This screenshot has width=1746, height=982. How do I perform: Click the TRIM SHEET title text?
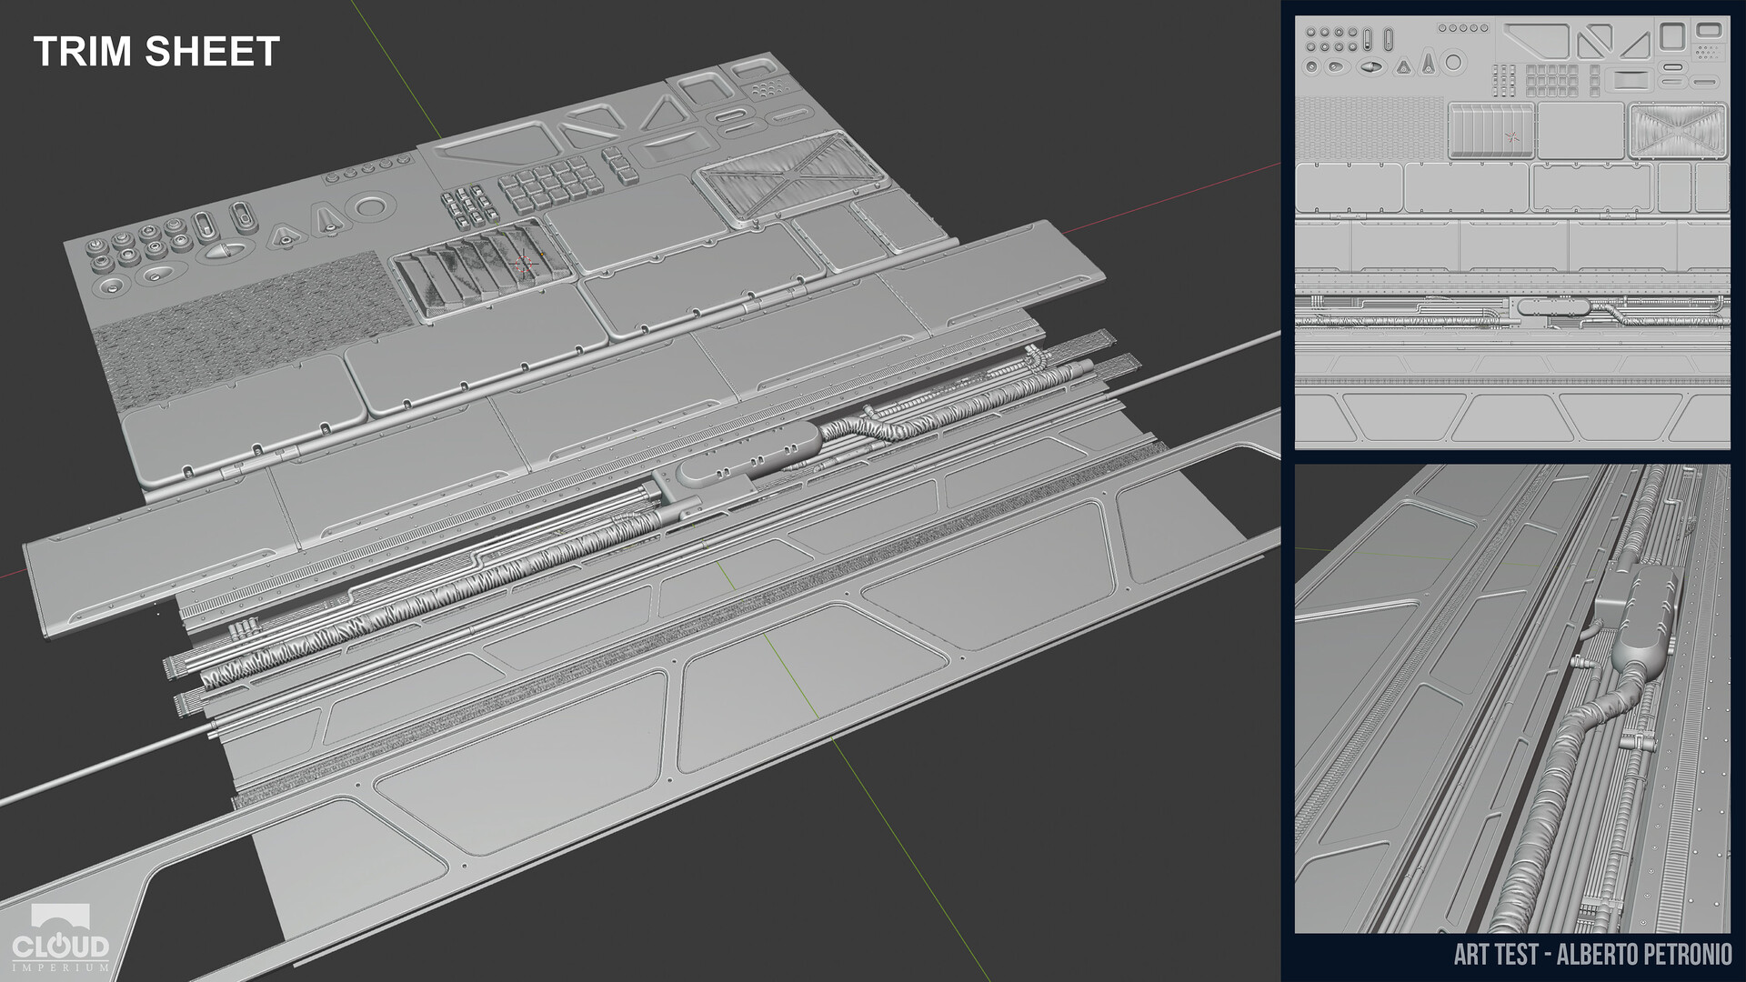point(156,52)
